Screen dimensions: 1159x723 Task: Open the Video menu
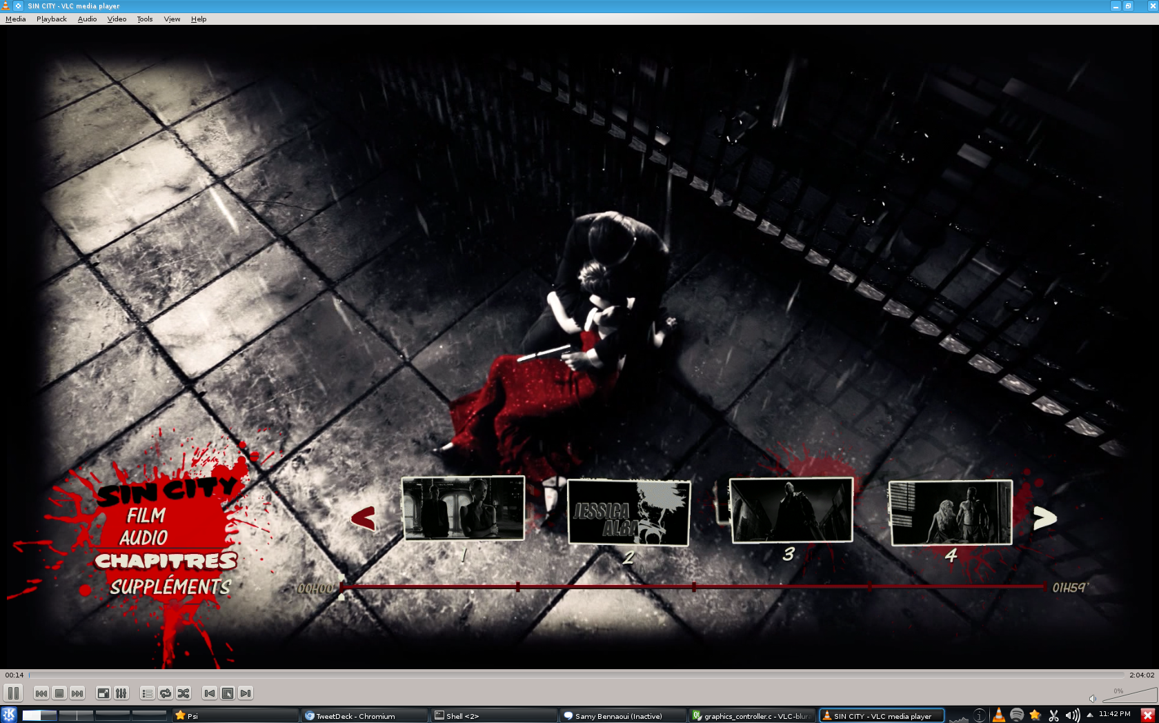117,19
